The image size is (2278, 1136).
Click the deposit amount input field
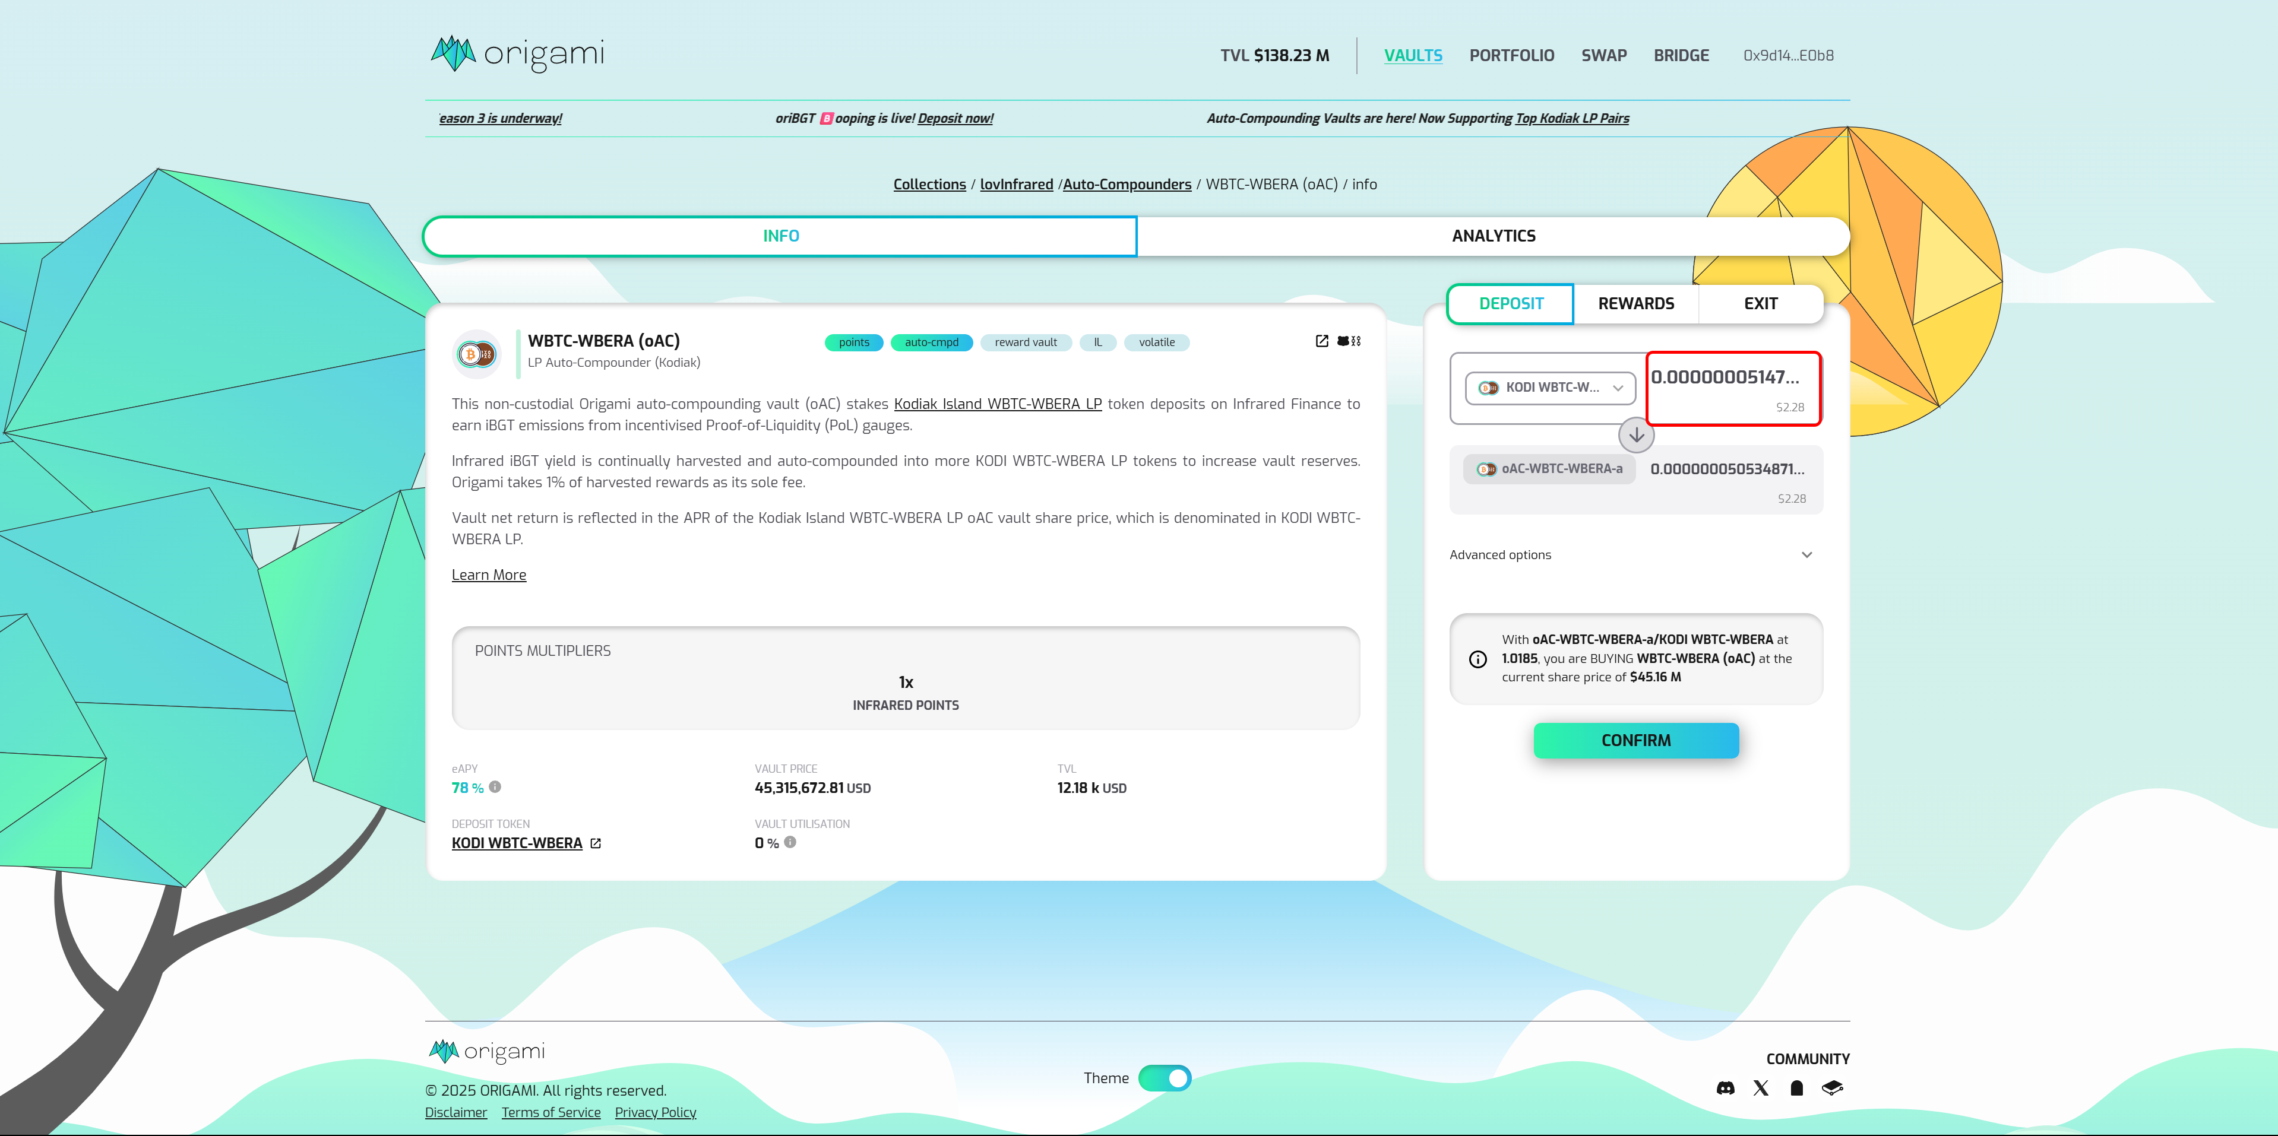tap(1725, 379)
